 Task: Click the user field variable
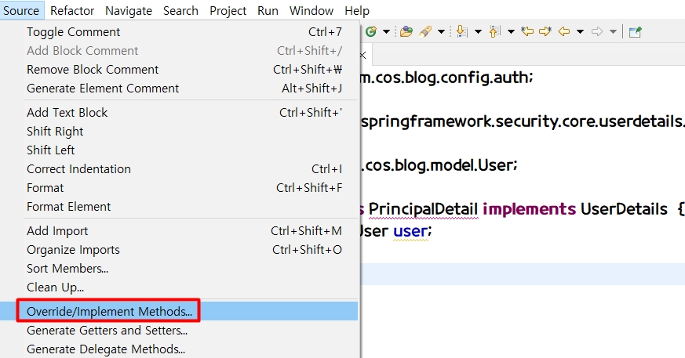coord(410,231)
